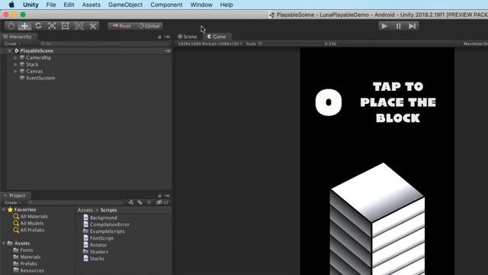This screenshot has width=488, height=275.
Task: Open Hierarchy panel context menu
Action: (x=167, y=37)
